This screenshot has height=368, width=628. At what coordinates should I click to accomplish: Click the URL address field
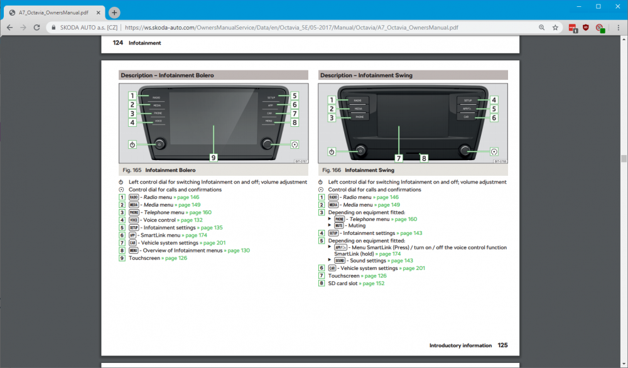click(291, 27)
